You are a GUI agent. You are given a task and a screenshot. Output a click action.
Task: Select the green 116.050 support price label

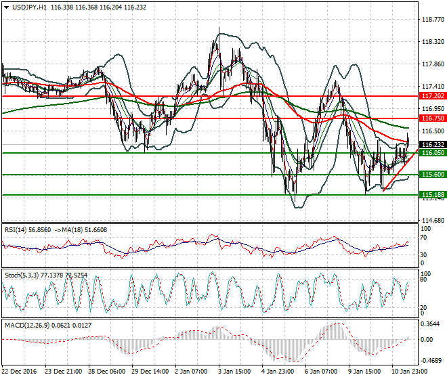pos(433,153)
